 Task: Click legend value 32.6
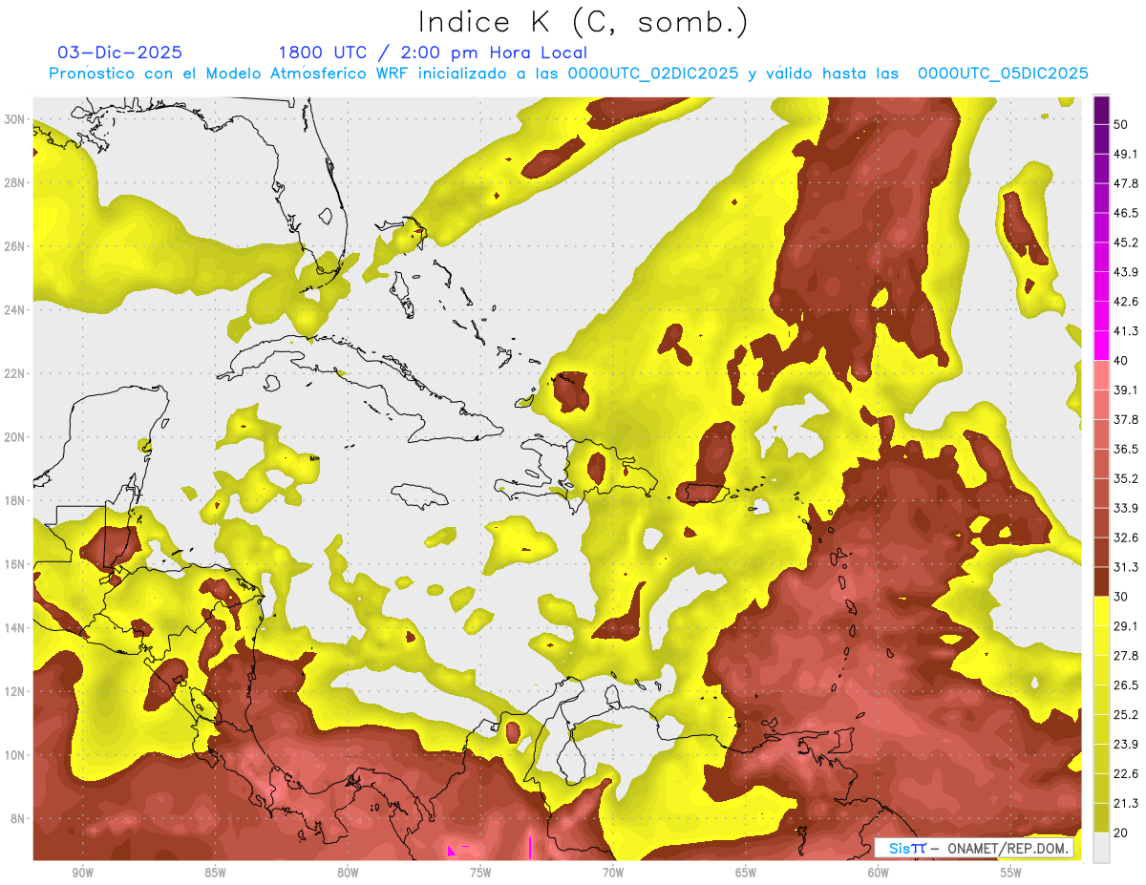[x=1125, y=537]
